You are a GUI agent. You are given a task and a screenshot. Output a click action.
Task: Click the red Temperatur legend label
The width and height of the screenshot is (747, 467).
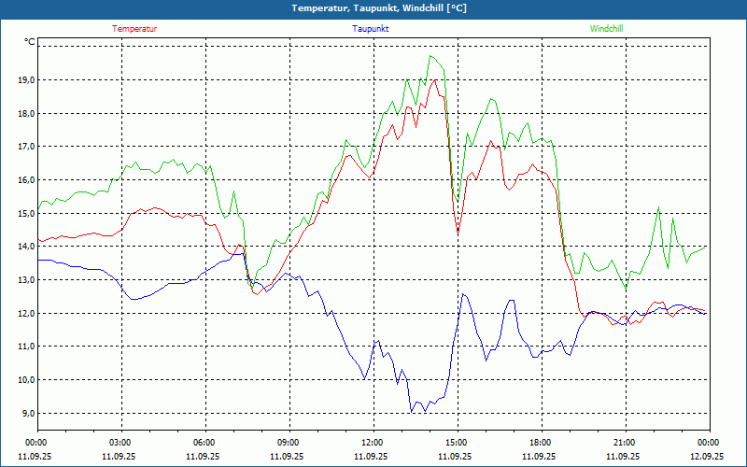tap(134, 29)
